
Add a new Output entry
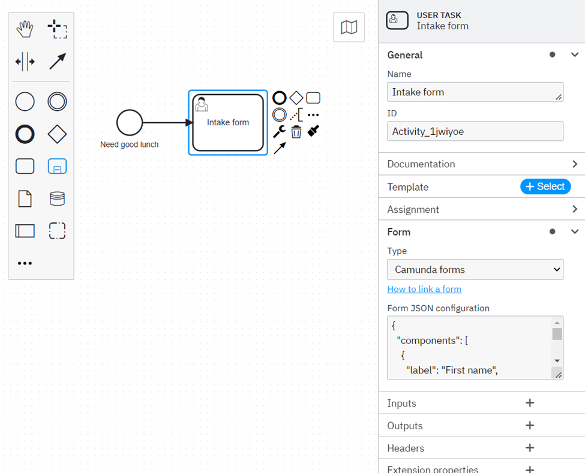(530, 425)
